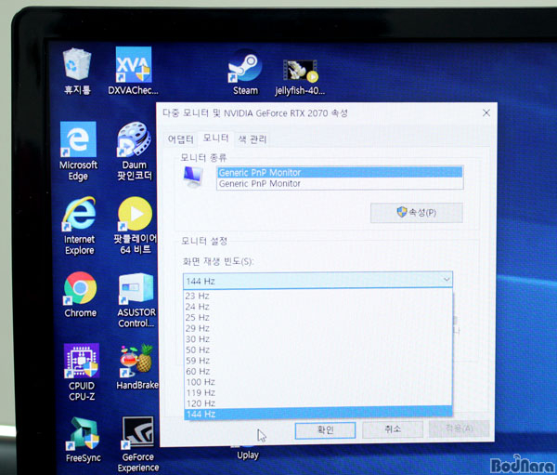This screenshot has height=475, width=557.
Task: Choose 59 Hz refresh rate
Action: click(317, 361)
